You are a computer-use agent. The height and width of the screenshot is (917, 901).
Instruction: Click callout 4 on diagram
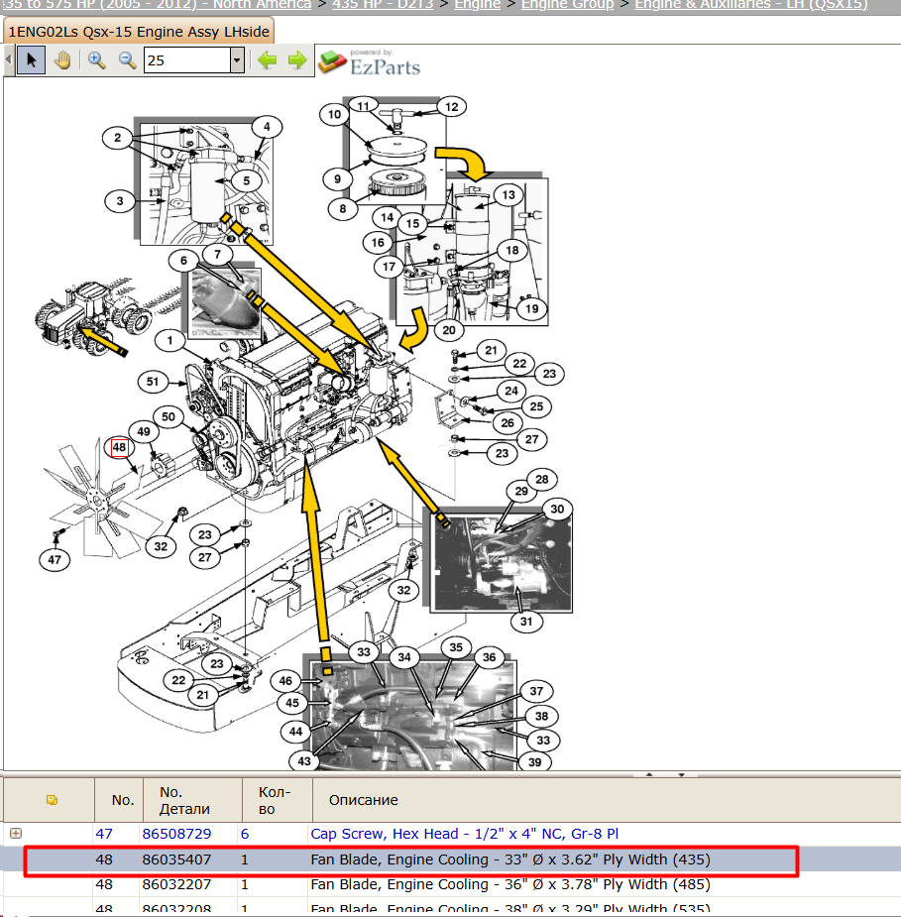tap(267, 126)
